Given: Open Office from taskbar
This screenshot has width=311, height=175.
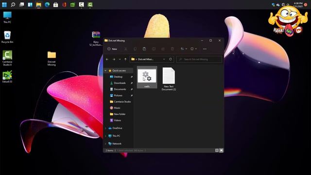Looking at the screenshot, I should point(64,4).
